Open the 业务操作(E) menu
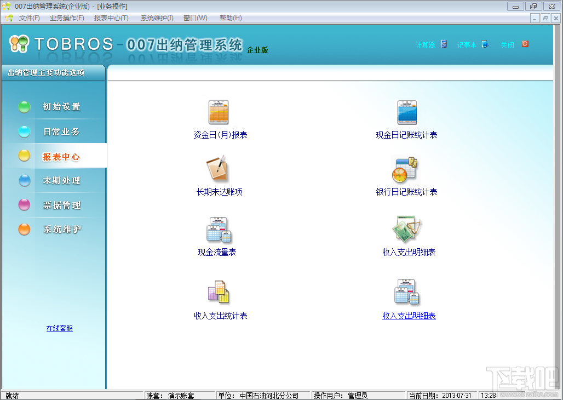The height and width of the screenshot is (400, 563). point(67,18)
